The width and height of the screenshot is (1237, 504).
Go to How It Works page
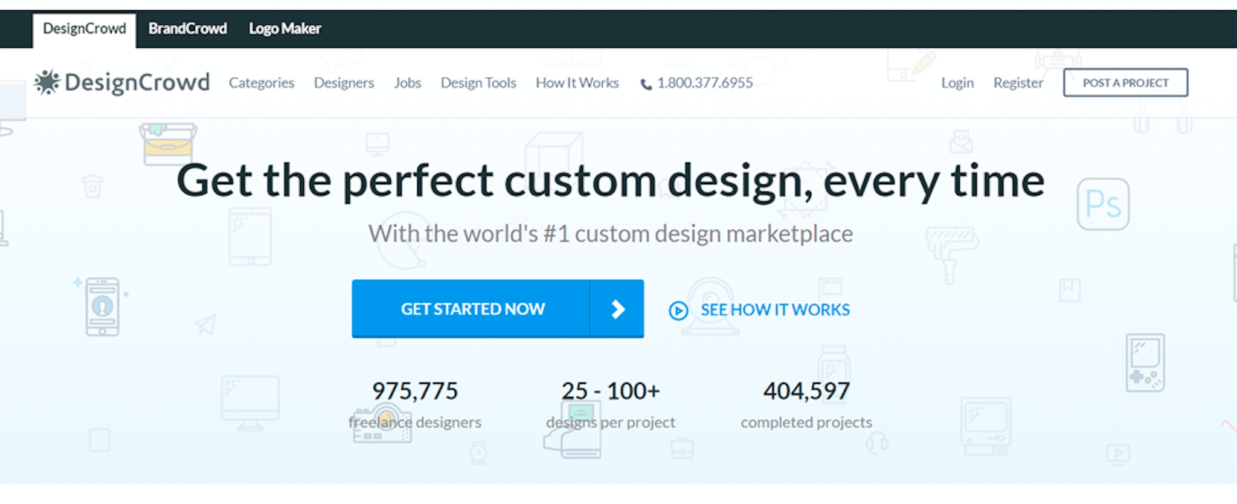577,83
